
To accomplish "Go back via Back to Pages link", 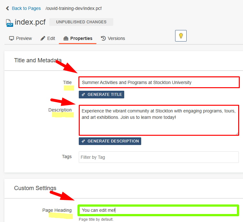I will (26, 8).
